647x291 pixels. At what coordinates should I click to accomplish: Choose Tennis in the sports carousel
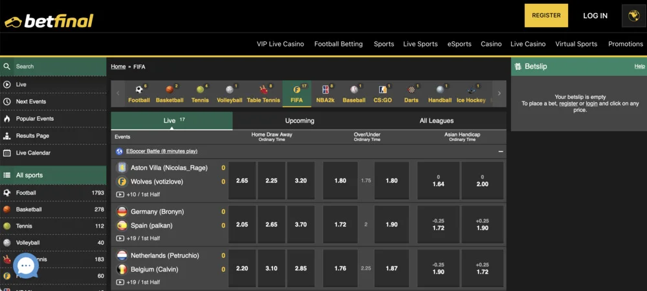tap(200, 94)
